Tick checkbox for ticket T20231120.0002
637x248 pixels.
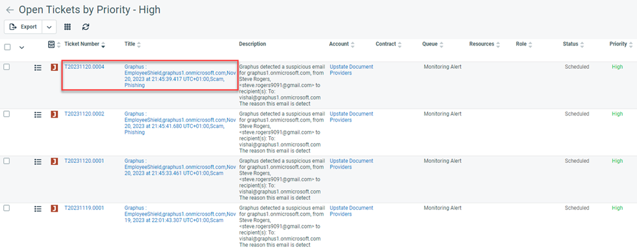pos(6,114)
